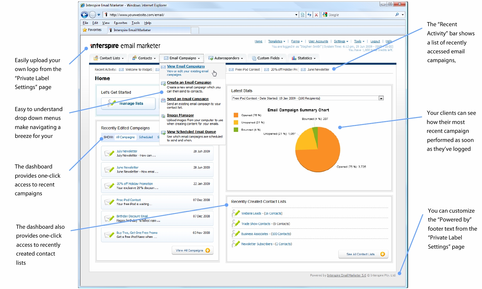Click the Welcome to Widgets envelope icon
The image size is (482, 289).
click(x=121, y=70)
